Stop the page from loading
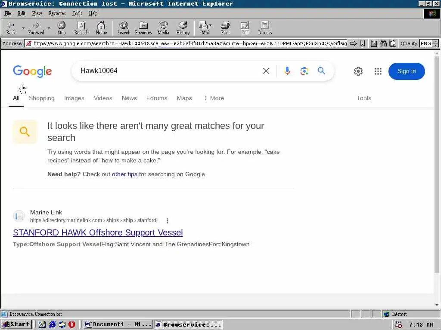441x330 pixels. coord(62,28)
